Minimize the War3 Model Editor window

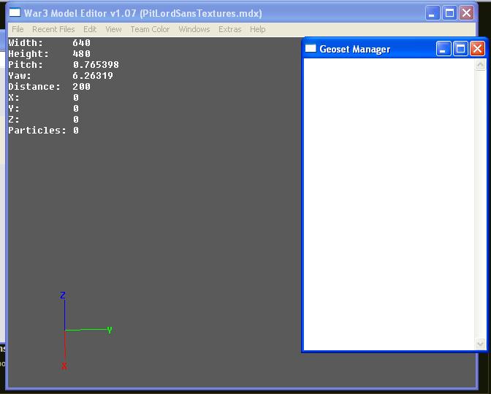433,13
